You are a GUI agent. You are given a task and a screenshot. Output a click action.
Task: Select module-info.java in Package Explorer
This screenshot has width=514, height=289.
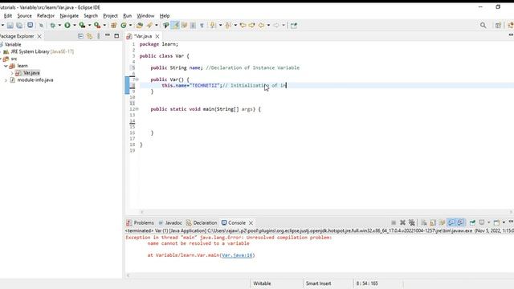32,80
